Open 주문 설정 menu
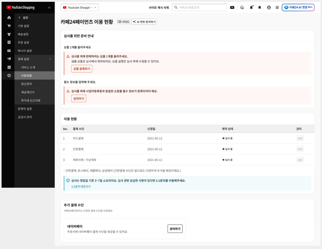The height and width of the screenshot is (249, 322). click(x=23, y=43)
